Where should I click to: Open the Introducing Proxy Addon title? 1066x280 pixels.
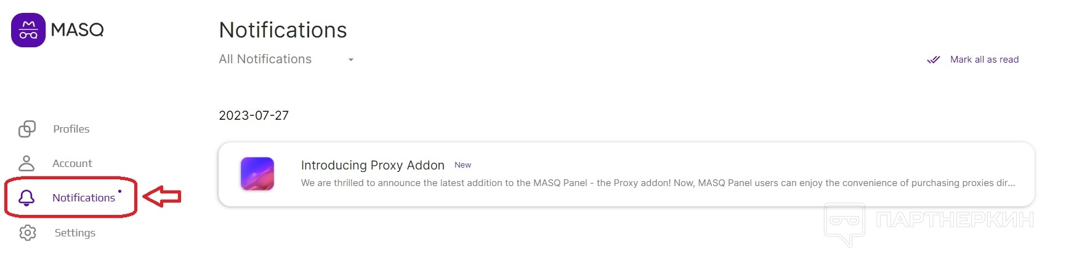tap(373, 165)
